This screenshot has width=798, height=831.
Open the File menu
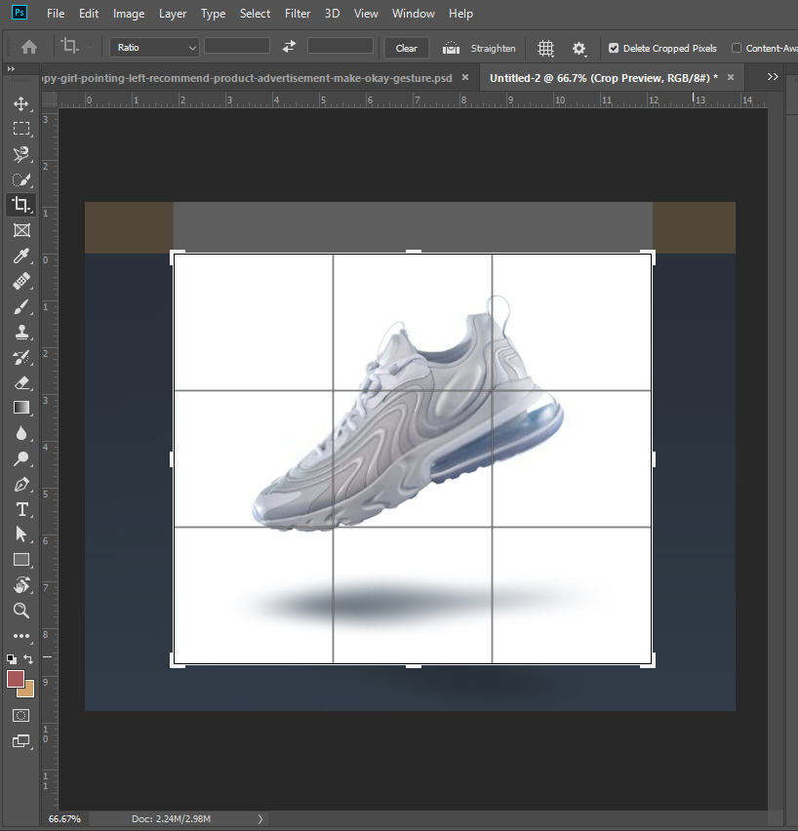coord(56,14)
